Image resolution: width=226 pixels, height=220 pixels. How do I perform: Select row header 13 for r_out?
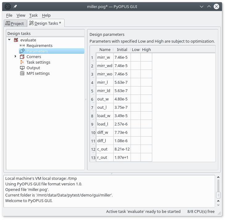pyautogui.click(x=93, y=157)
